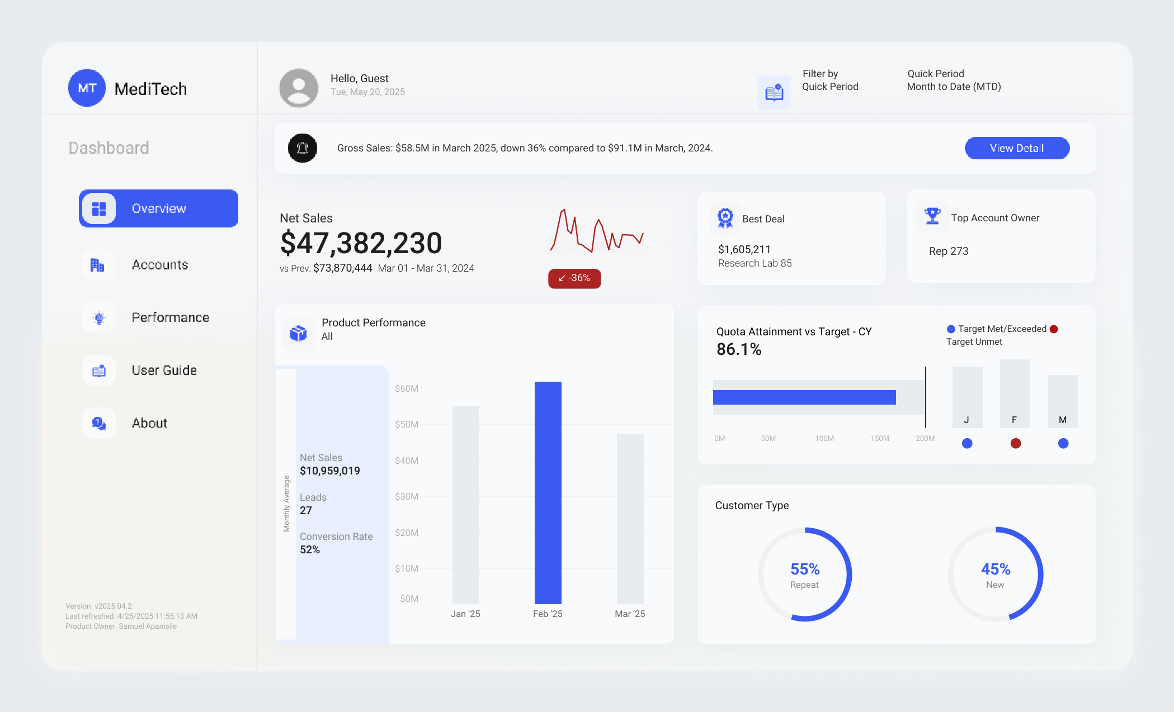1174x712 pixels.
Task: Click the Product Performance box icon
Action: point(299,334)
